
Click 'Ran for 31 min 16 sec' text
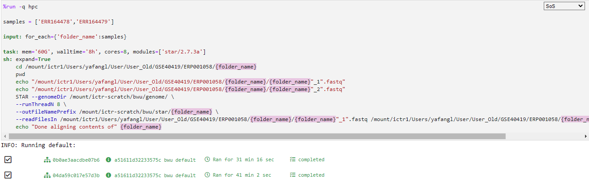click(243, 159)
